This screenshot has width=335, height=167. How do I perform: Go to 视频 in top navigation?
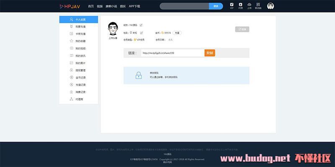pyautogui.click(x=100, y=6)
